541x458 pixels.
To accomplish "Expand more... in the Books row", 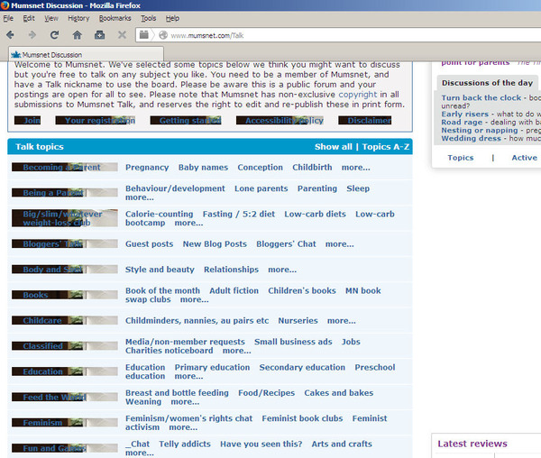I will tap(194, 299).
